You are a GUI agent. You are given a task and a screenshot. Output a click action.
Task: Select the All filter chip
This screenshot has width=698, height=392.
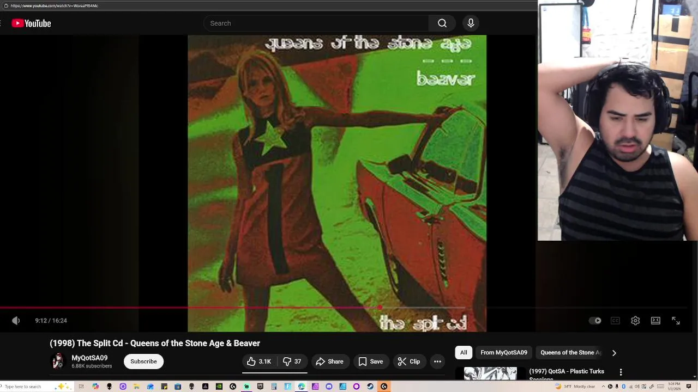coord(464,352)
